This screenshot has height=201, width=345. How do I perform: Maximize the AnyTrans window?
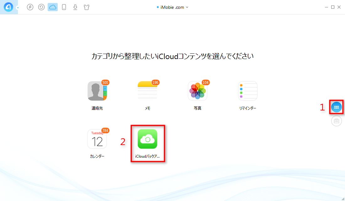pos(333,7)
